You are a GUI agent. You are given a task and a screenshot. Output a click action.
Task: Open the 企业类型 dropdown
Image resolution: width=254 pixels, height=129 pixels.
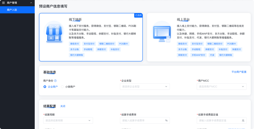click(x=145, y=87)
